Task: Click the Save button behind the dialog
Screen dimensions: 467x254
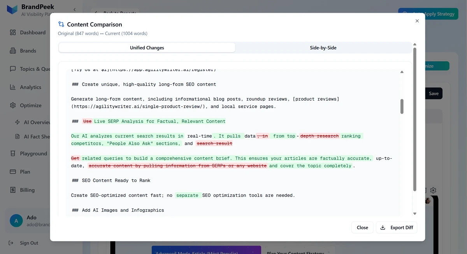Action: coord(434,93)
